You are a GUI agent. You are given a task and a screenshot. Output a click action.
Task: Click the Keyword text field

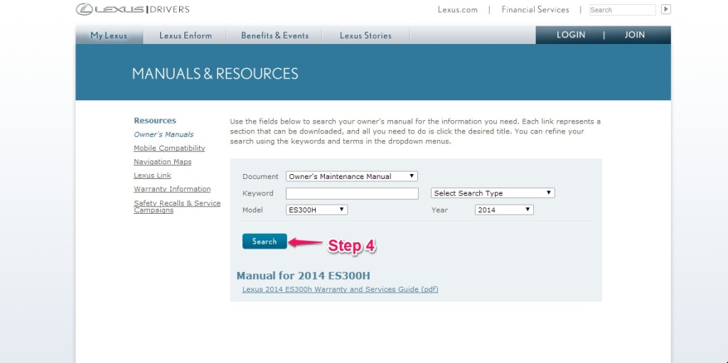[x=352, y=193]
